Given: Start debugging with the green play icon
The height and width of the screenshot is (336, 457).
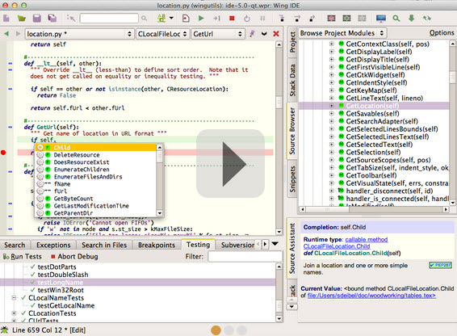Looking at the screenshot, I should coord(201,18).
